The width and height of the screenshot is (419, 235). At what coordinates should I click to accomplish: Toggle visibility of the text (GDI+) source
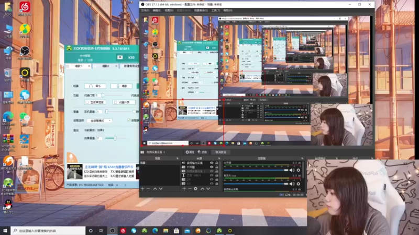212,175
